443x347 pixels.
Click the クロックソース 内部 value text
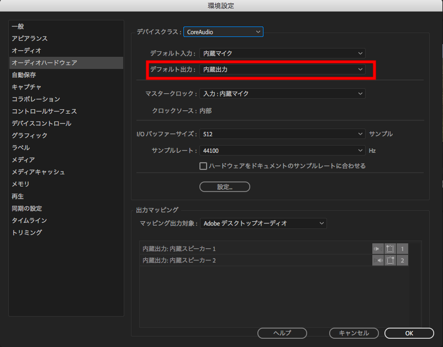205,111
